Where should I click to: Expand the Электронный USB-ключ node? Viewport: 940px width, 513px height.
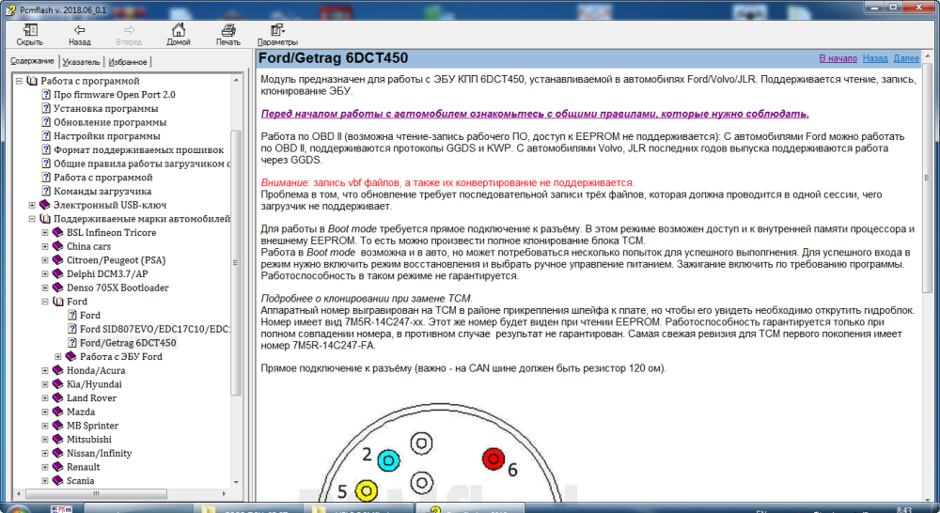32,205
